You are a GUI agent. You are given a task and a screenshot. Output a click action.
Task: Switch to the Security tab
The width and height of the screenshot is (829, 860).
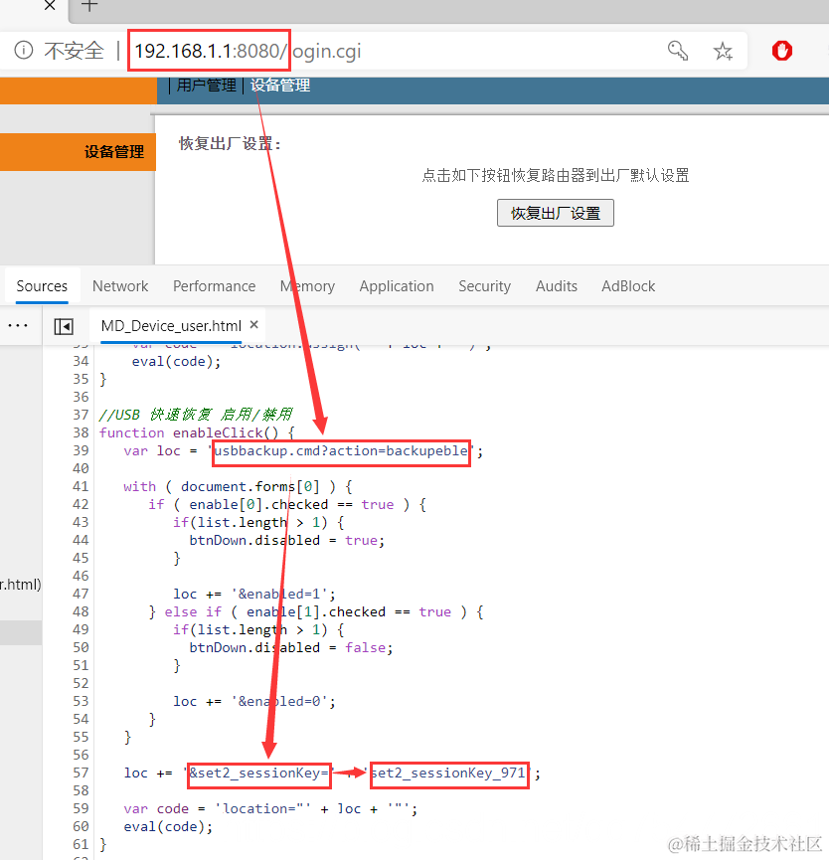(x=485, y=286)
